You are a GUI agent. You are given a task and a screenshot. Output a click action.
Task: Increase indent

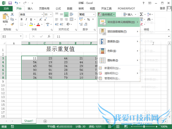(x=62, y=24)
